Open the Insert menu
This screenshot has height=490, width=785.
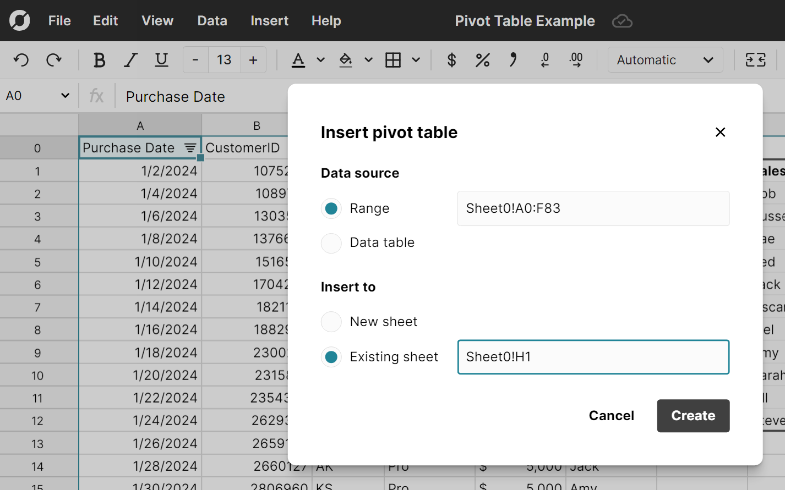(269, 21)
